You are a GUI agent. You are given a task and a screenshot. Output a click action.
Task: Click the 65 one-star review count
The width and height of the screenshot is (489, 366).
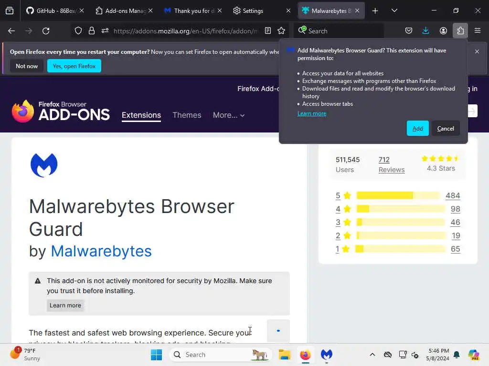click(x=455, y=249)
